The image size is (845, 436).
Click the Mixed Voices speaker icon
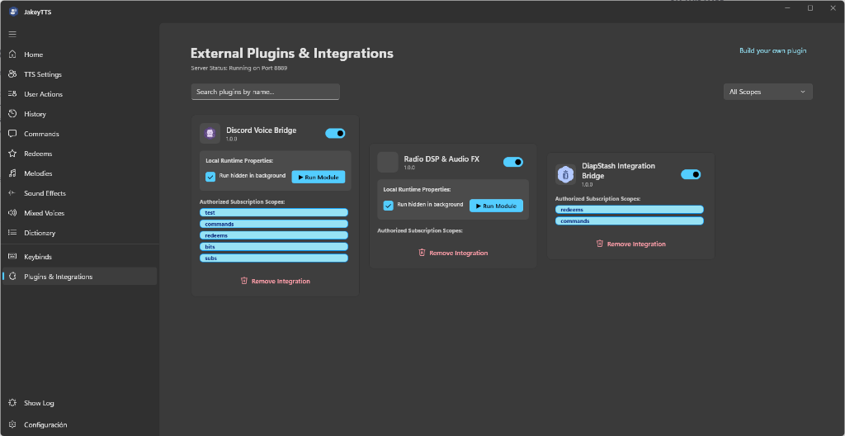coord(12,213)
